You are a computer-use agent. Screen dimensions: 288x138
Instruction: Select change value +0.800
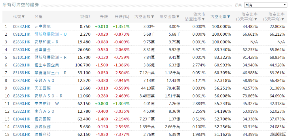coord(102,103)
